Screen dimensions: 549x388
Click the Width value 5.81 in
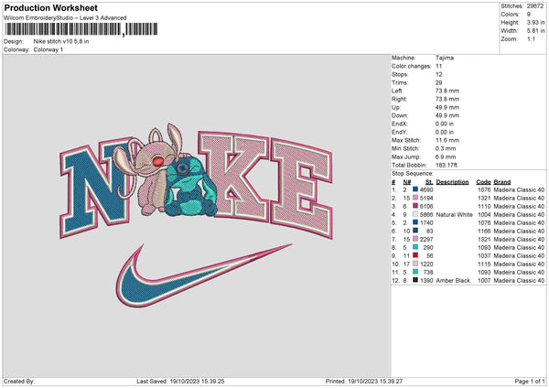click(x=535, y=31)
